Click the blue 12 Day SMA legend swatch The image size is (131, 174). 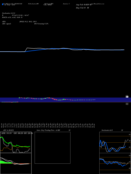pos(3,4)
